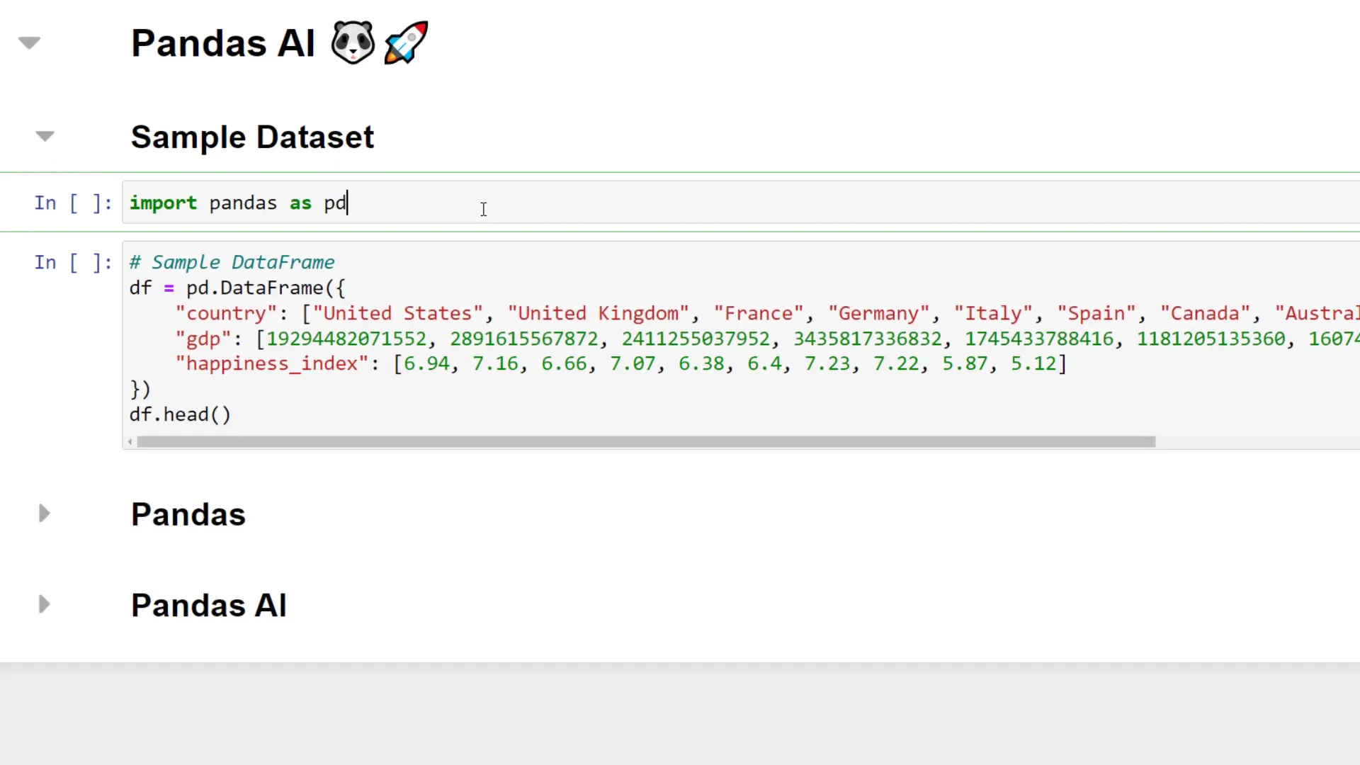The width and height of the screenshot is (1360, 765).
Task: Place cursor on the Sample DataFrame comment
Action: click(242, 263)
